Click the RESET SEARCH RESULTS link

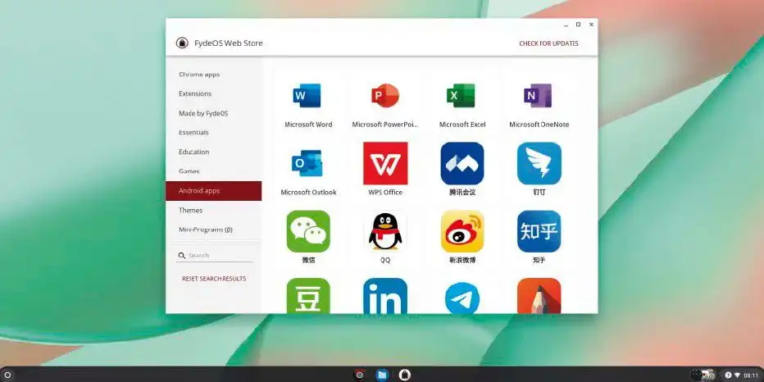tap(214, 279)
